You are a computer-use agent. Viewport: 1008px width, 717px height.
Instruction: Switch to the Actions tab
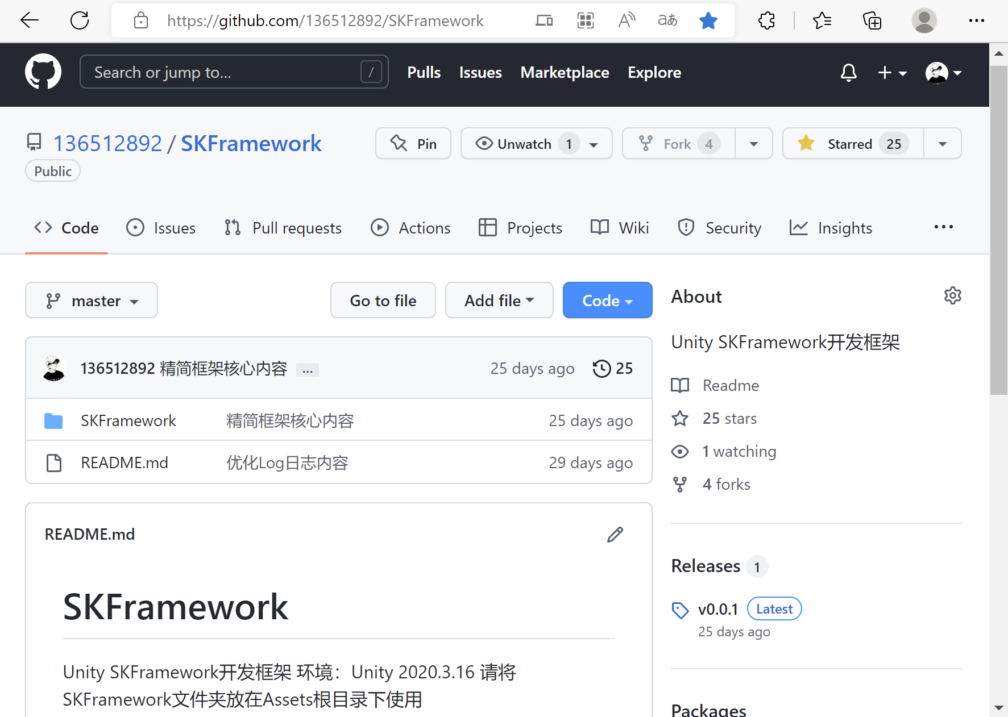(410, 228)
